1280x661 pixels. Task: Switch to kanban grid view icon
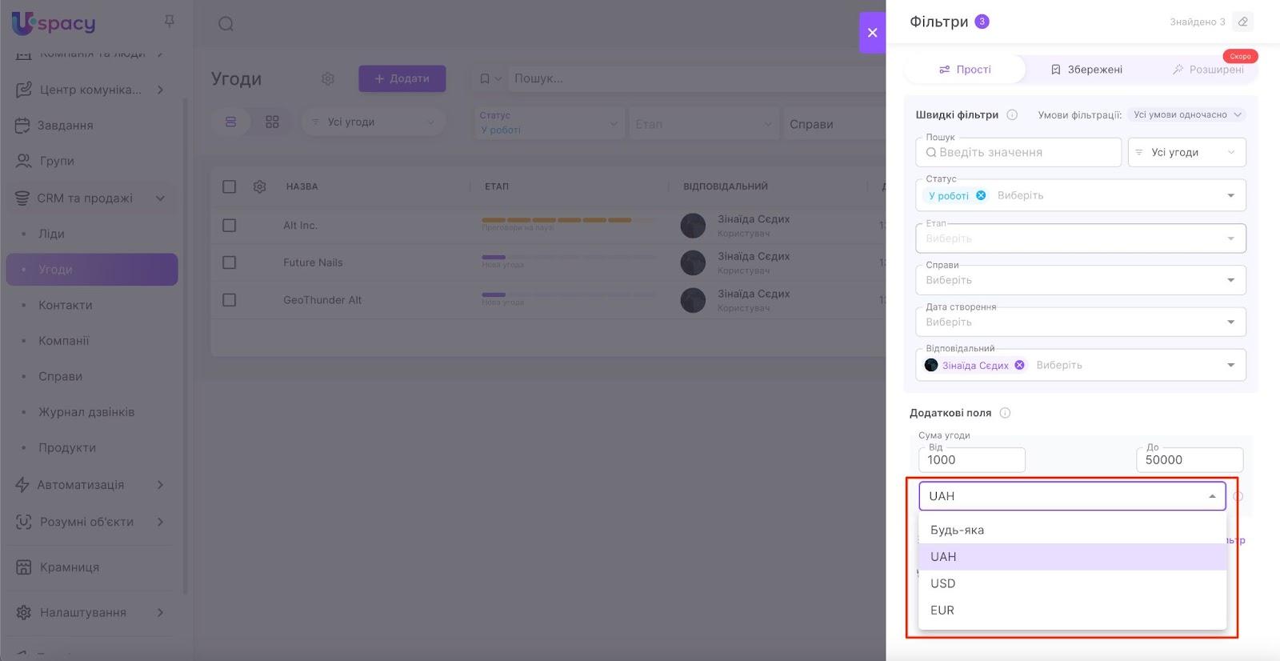point(272,122)
